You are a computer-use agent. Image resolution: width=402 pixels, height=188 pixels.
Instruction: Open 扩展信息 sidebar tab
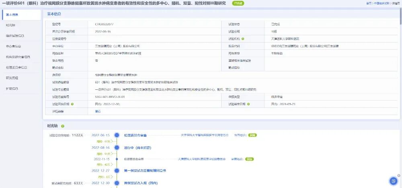[12, 88]
